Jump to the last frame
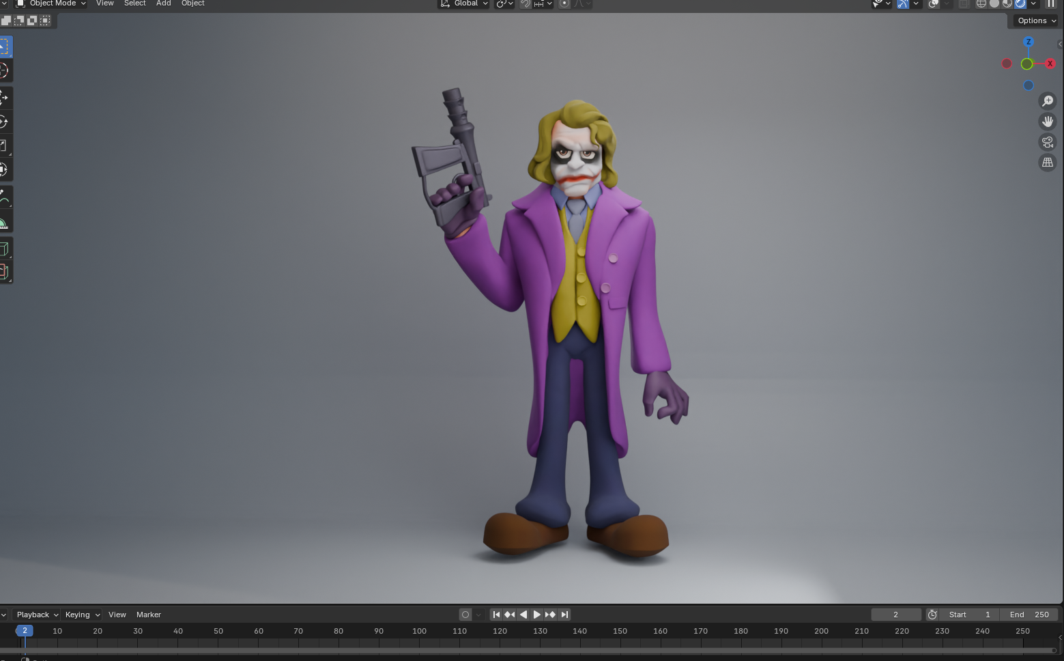The height and width of the screenshot is (661, 1064). point(564,615)
